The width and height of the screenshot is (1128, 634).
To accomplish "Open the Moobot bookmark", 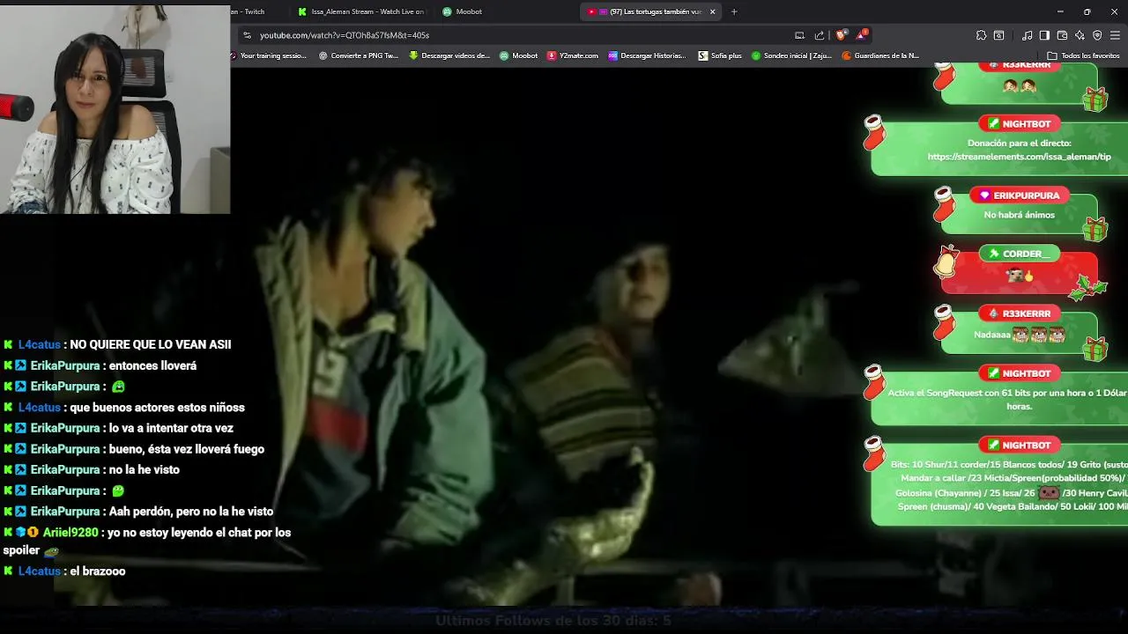I will click(x=519, y=55).
